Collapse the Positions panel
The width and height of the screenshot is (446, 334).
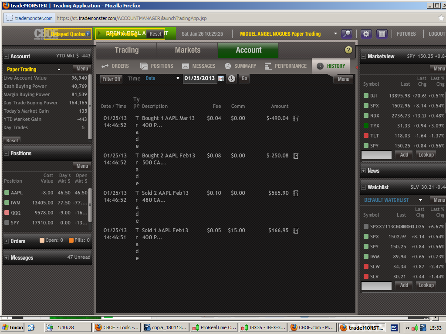click(6, 154)
